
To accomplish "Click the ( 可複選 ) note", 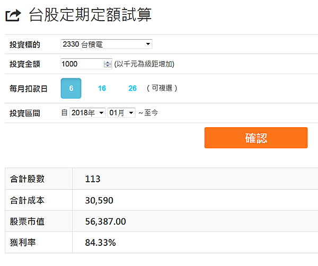I will click(x=162, y=88).
